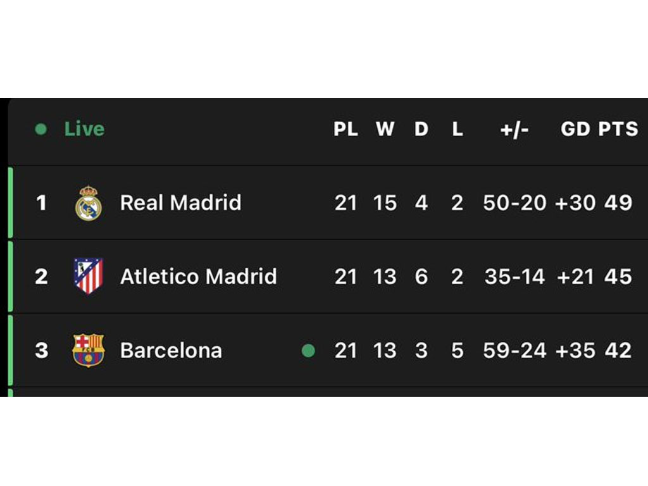
Task: Click the Barcelona club crest
Action: pyautogui.click(x=88, y=351)
